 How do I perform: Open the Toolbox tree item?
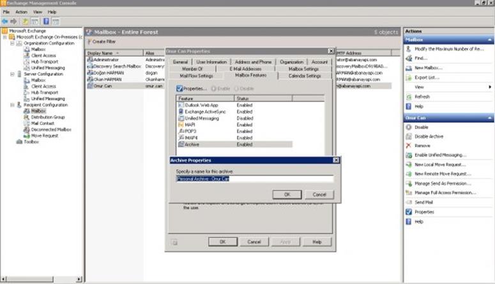pos(31,142)
